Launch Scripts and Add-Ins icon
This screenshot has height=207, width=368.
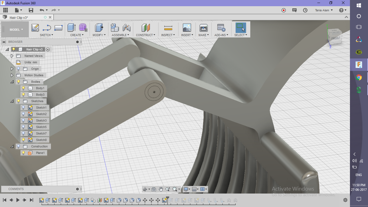(x=221, y=27)
